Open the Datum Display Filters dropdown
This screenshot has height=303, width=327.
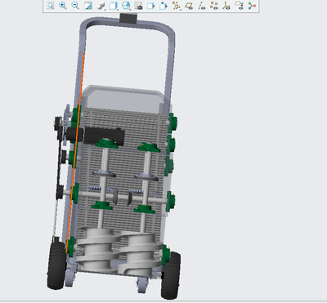176,6
